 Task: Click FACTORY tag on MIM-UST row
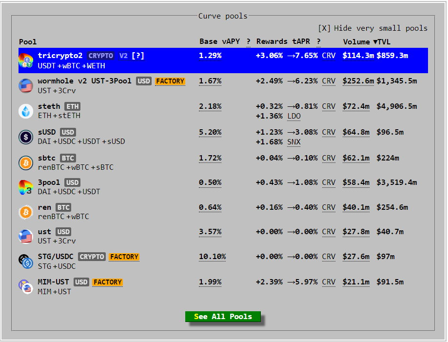107,282
